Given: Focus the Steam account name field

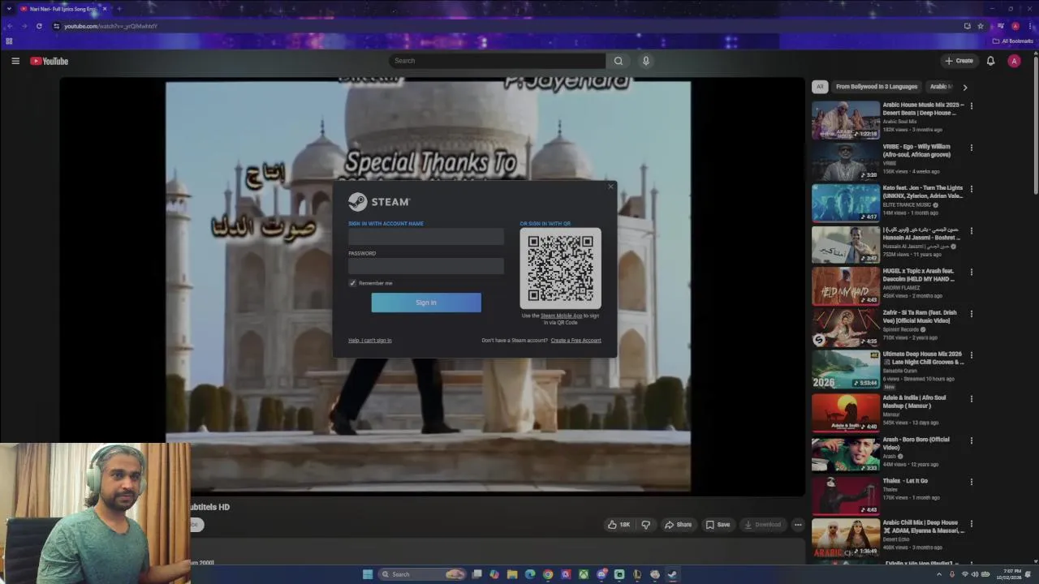Looking at the screenshot, I should point(426,237).
